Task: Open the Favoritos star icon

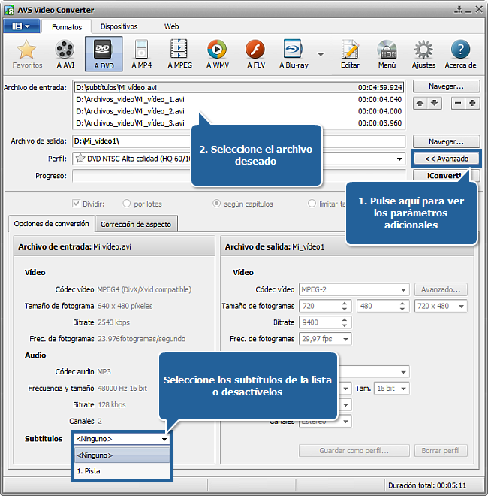Action: click(x=27, y=53)
